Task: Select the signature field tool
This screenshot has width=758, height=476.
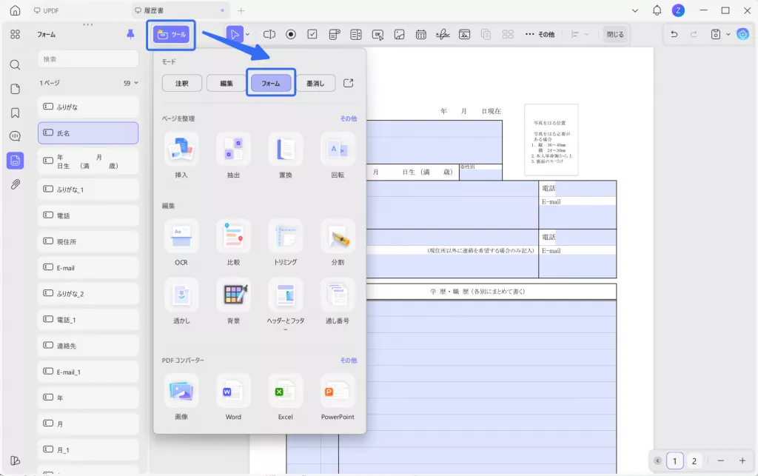Action: (443, 34)
